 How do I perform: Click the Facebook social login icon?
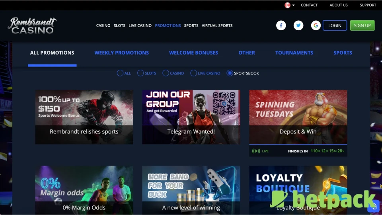[x=281, y=25]
